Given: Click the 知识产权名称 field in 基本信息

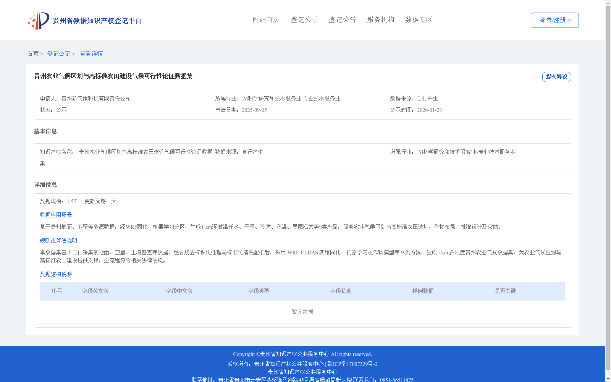Looking at the screenshot, I should (126, 158).
